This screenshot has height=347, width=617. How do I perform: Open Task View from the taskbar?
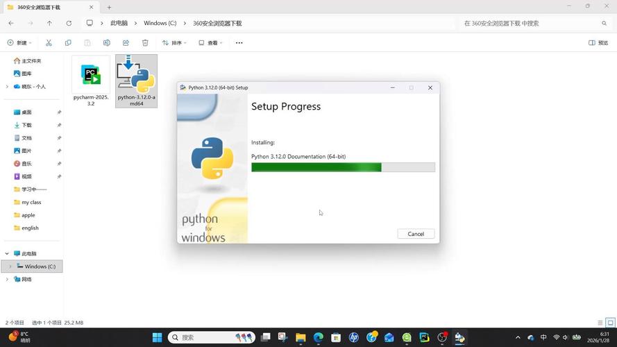(x=266, y=337)
